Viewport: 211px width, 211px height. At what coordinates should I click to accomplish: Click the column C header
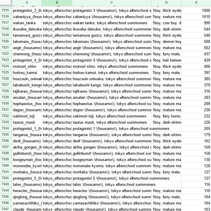click(x=112, y=3)
